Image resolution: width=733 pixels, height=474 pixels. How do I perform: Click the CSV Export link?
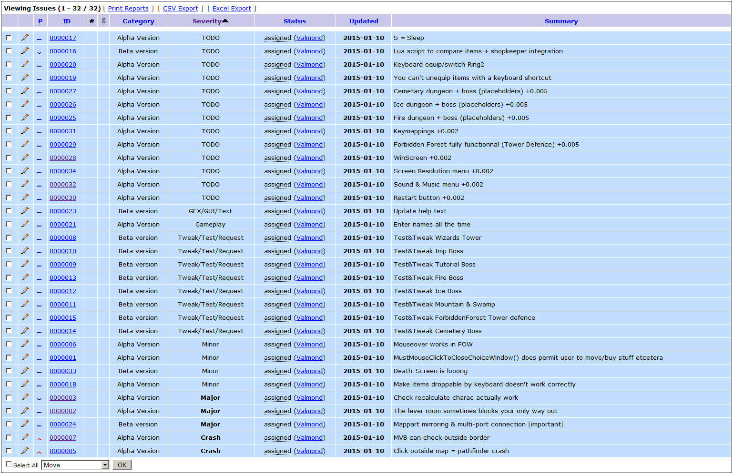click(x=181, y=8)
